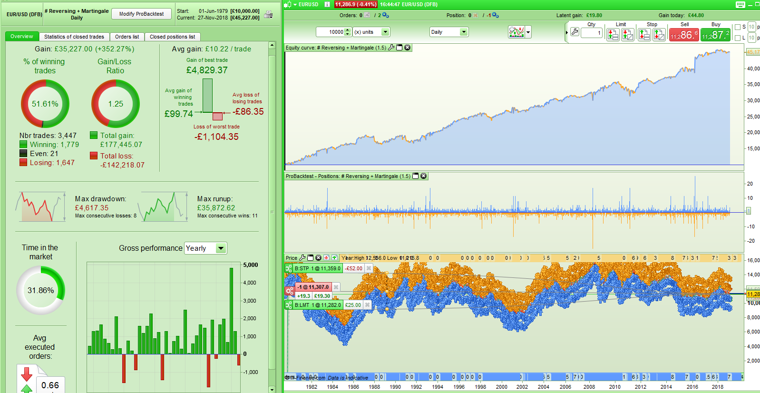Open EURUSD title dropdown arrow

[295, 4]
